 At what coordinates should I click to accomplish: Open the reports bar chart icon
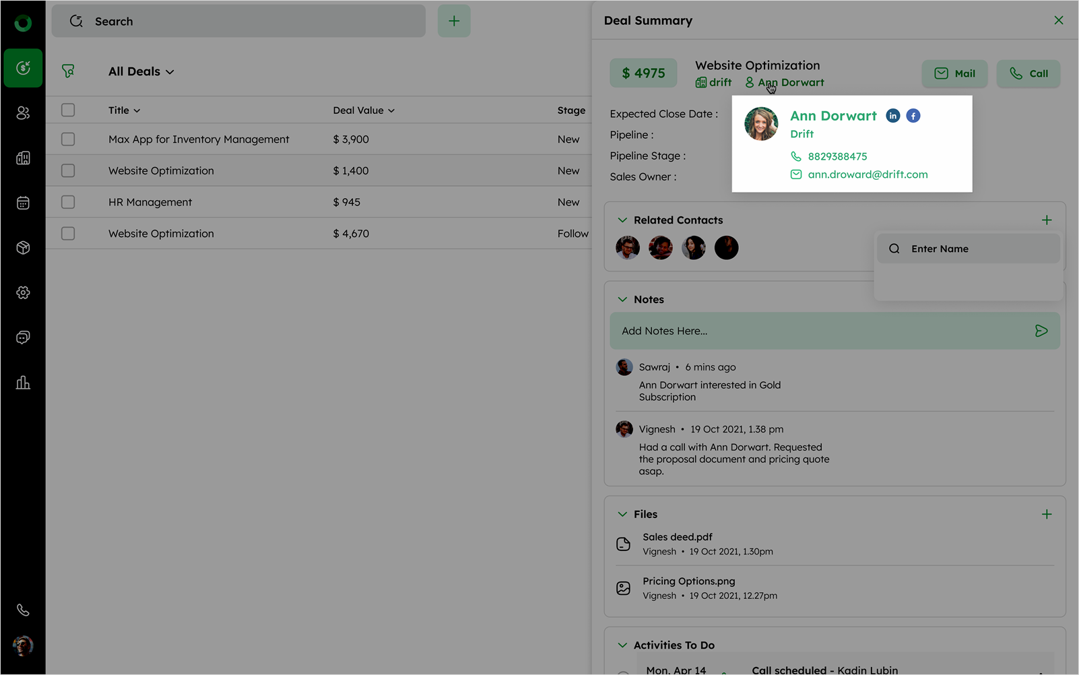point(23,383)
